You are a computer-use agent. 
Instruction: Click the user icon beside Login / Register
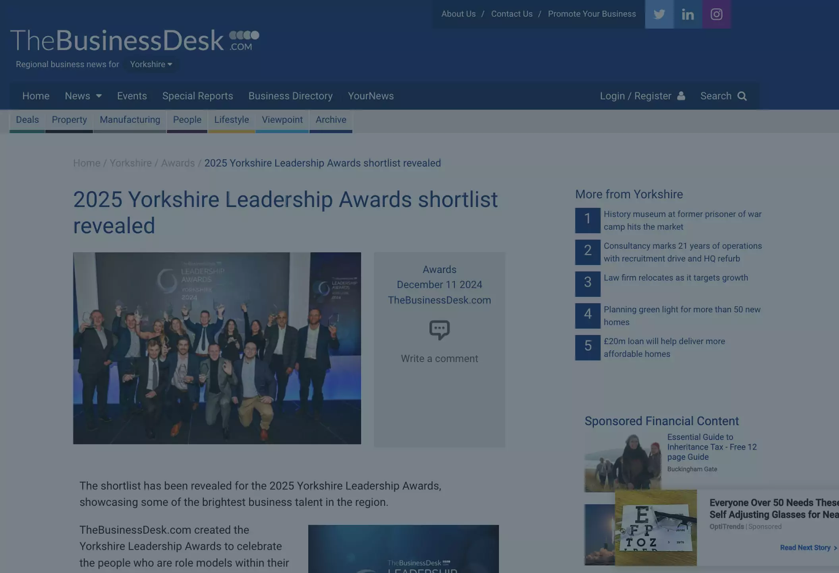[681, 96]
